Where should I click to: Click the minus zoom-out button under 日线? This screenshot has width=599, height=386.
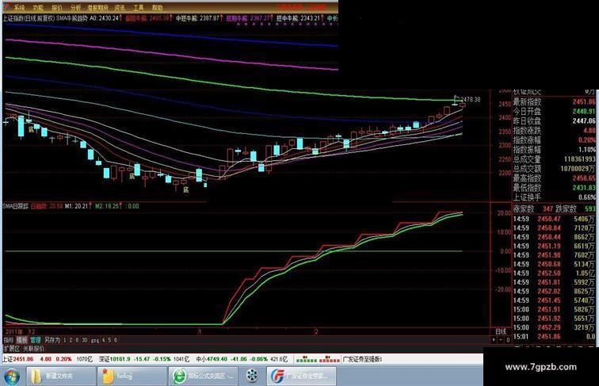[501, 339]
